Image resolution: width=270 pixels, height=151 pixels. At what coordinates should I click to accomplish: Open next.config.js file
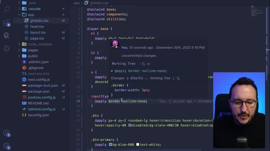tap(39, 80)
